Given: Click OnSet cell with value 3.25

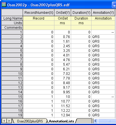Looking at the screenshot, I should pyautogui.click(x=63, y=51).
